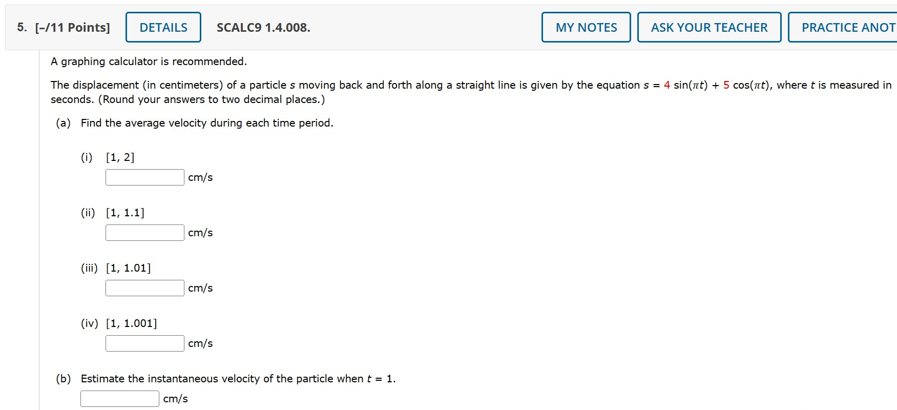Click the SCALC9 1.4.008 textbook reference
The height and width of the screenshot is (410, 897).
tap(263, 28)
